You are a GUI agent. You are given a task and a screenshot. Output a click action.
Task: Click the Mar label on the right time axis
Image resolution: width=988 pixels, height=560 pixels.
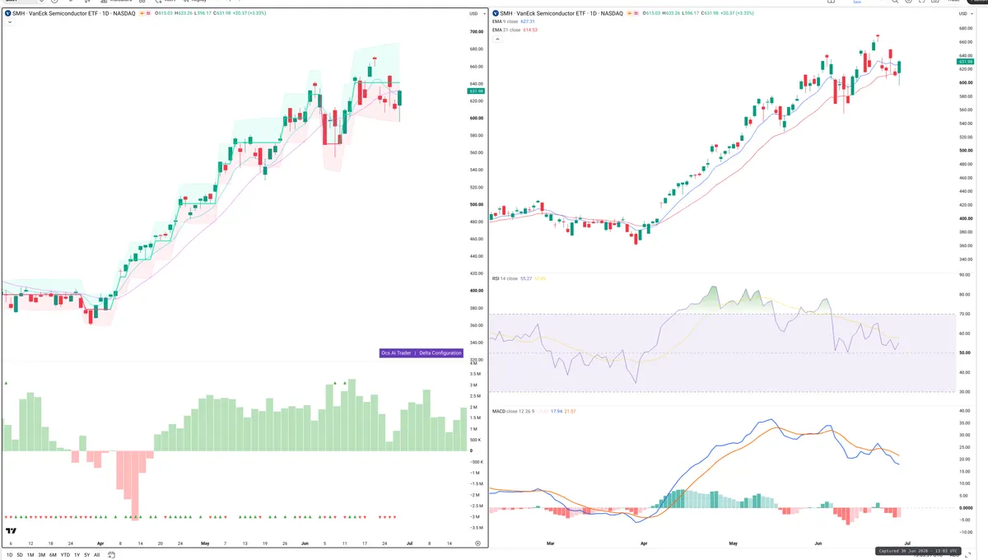[549, 544]
